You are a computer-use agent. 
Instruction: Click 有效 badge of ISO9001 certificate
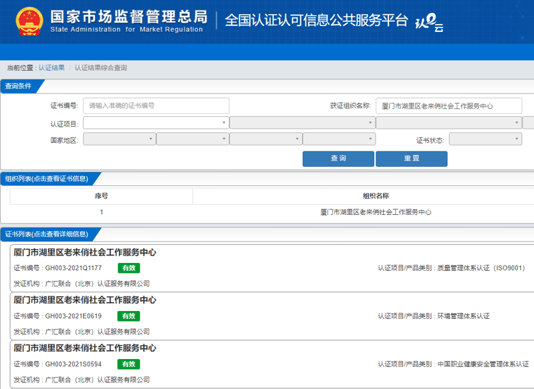[x=128, y=268]
